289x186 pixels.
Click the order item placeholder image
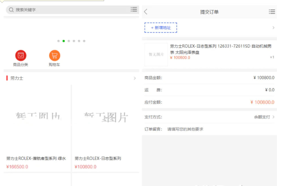click(156, 54)
